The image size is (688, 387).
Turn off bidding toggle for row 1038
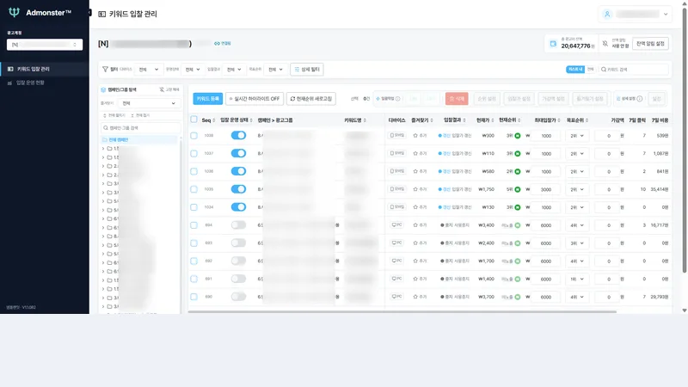coord(238,136)
